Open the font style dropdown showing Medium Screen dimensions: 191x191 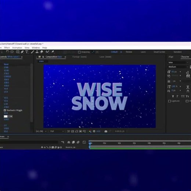pyautogui.click(x=178, y=67)
